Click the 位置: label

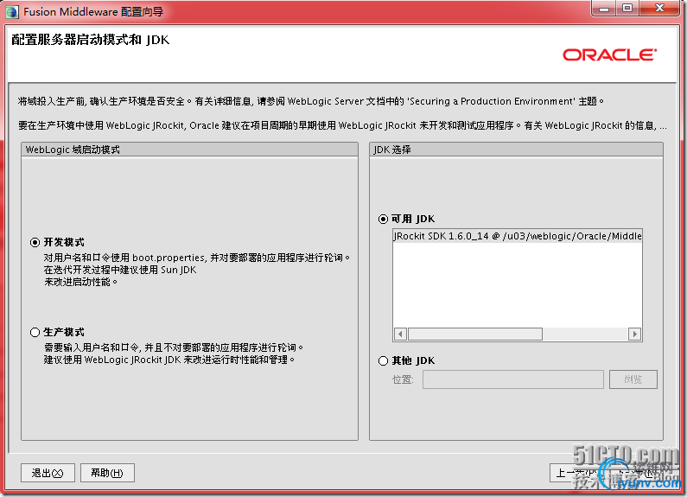click(403, 379)
